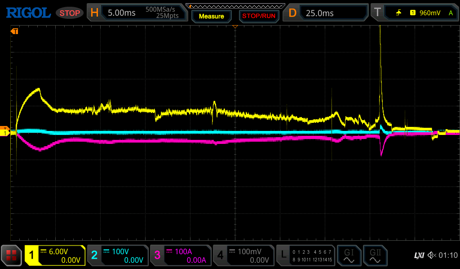
Task: Toggle channel 1 with 6.00V scale
Action: click(55, 256)
